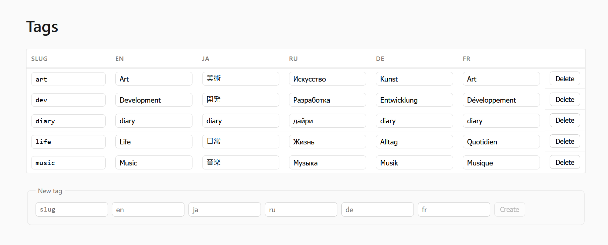This screenshot has width=608, height=245.
Task: Click the EN column header
Action: (119, 58)
